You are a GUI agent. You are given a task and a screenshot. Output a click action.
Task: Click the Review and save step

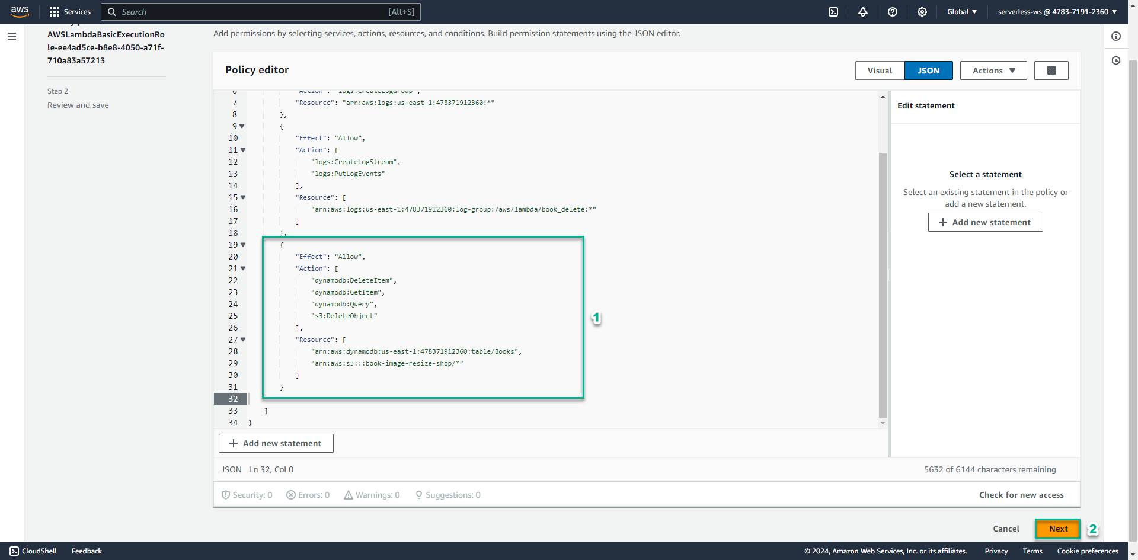78,105
